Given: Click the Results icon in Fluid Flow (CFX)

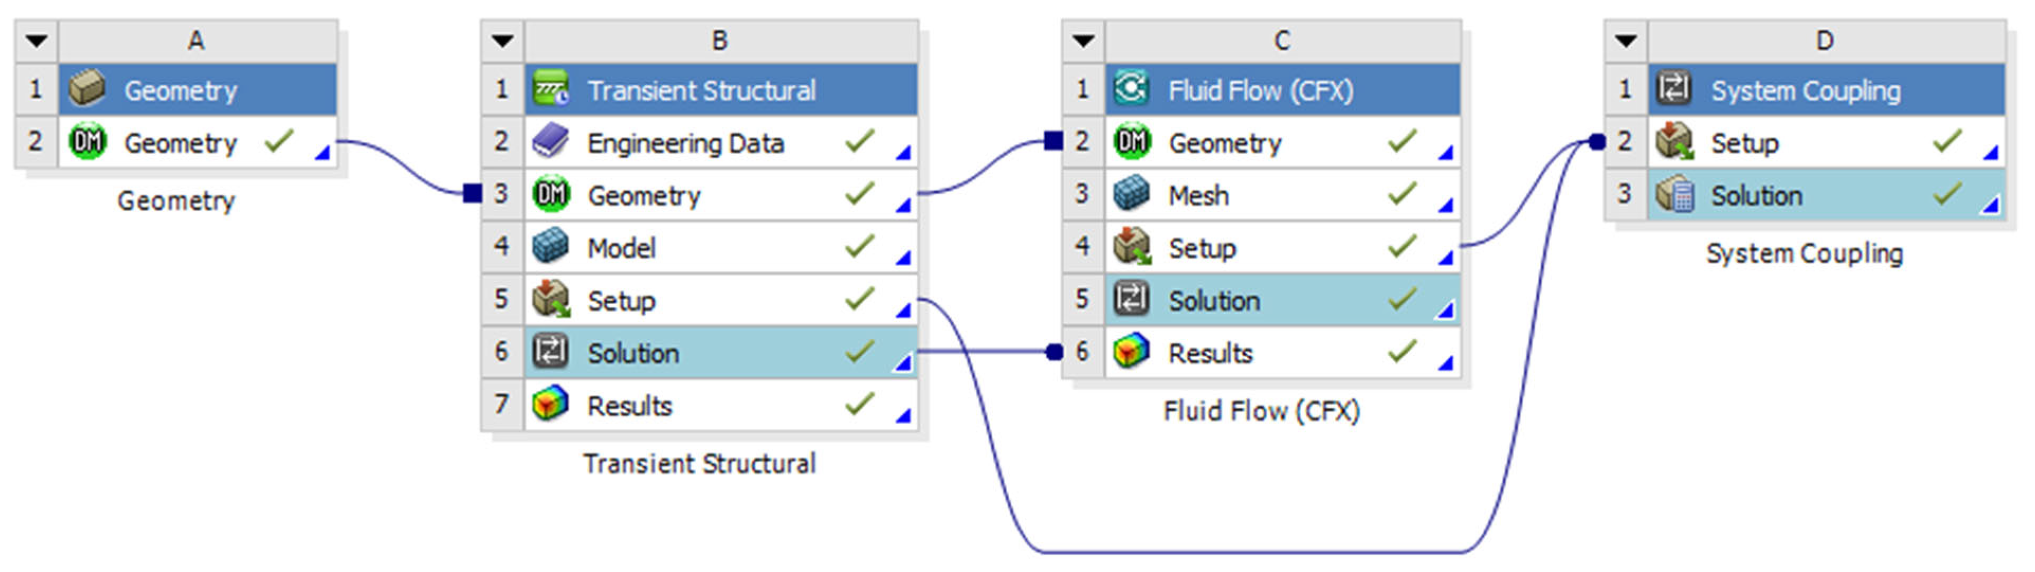Looking at the screenshot, I should (x=1131, y=353).
